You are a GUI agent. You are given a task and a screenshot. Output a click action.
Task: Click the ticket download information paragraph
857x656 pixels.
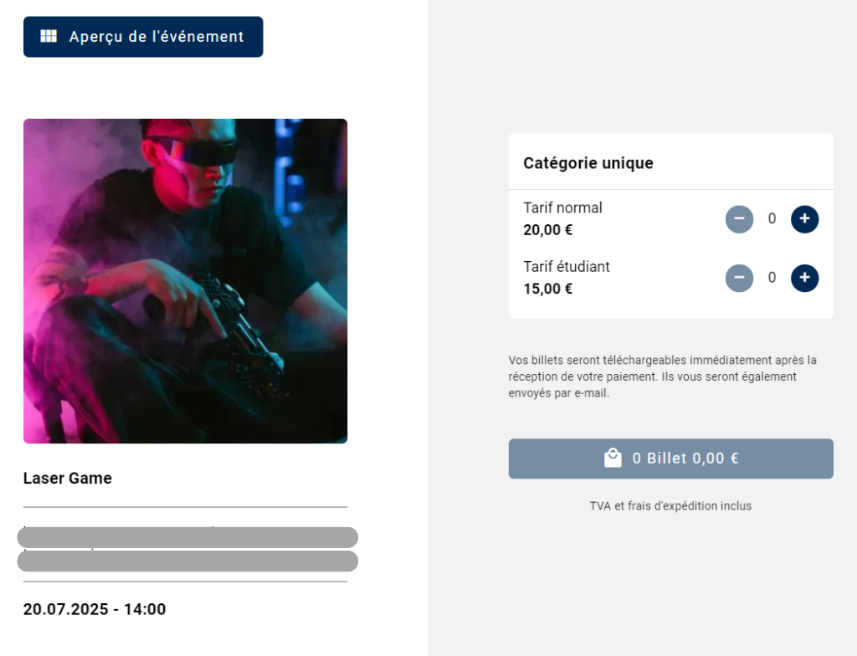663,376
